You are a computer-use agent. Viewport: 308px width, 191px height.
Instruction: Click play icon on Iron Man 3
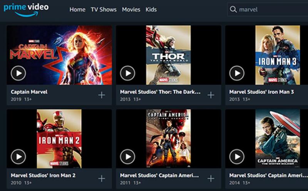(237, 73)
